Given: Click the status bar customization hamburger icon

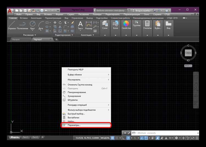Looking at the screenshot, I should click(197, 138).
